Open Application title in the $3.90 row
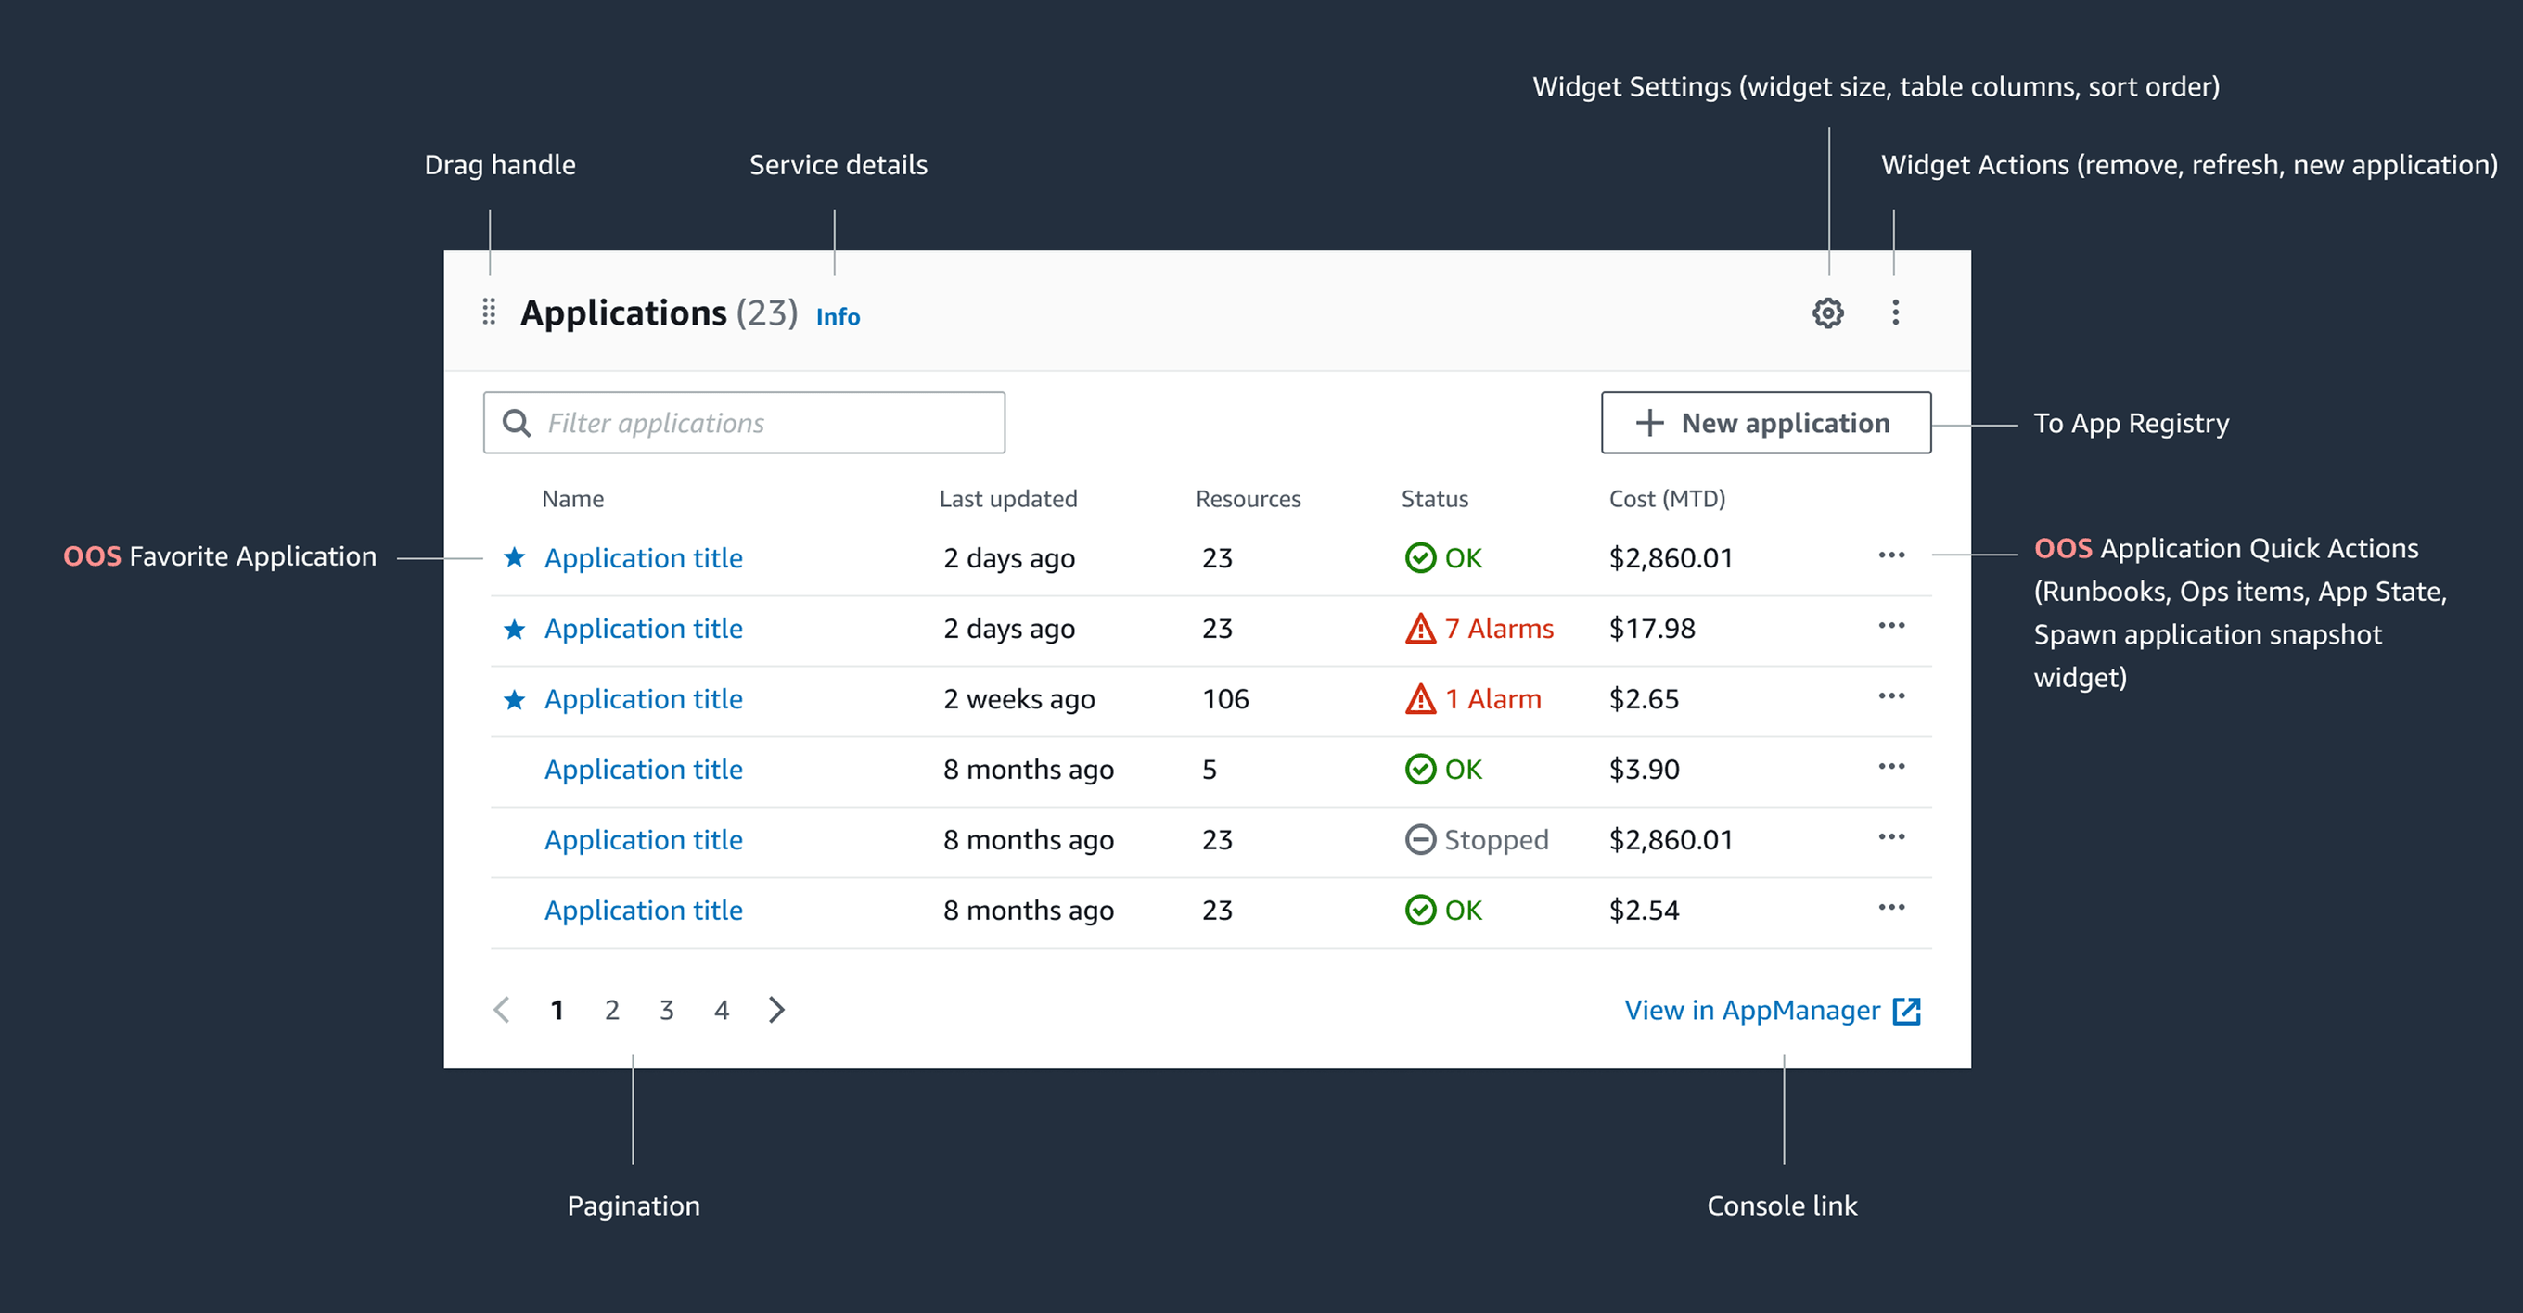This screenshot has height=1313, width=2523. pyautogui.click(x=644, y=770)
